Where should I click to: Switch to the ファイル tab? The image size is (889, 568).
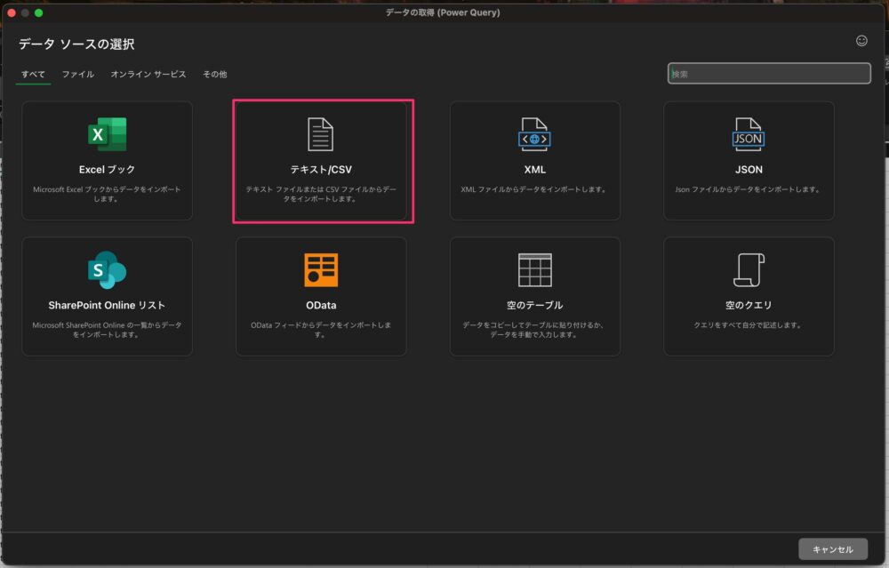pos(77,75)
